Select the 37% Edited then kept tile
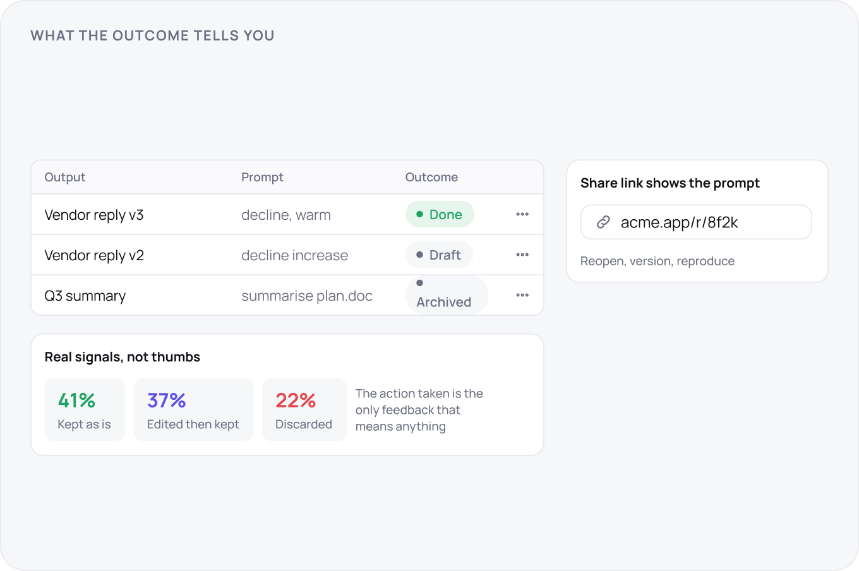859x571 pixels. (193, 409)
